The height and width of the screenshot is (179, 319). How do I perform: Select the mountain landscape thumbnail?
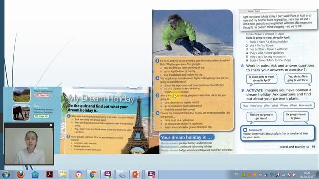pyautogui.click(x=21, y=94)
